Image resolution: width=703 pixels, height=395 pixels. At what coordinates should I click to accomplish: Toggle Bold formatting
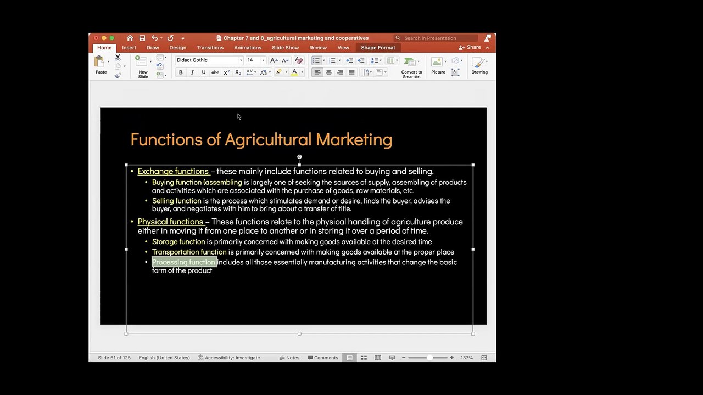pos(181,72)
